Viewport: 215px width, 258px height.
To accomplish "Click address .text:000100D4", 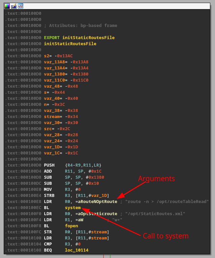I will [x=23, y=171].
